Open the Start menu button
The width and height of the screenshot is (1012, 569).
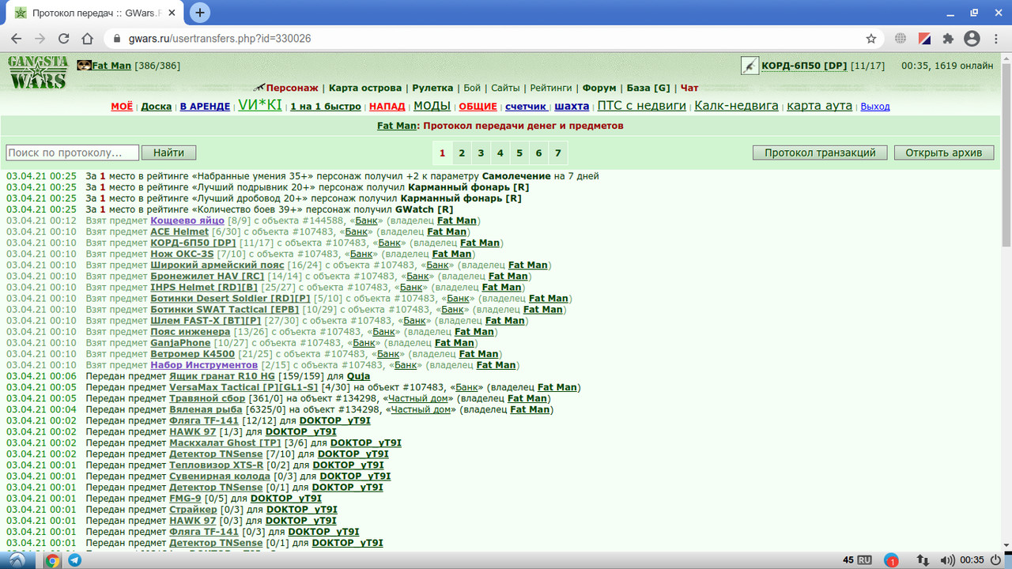[x=17, y=560]
